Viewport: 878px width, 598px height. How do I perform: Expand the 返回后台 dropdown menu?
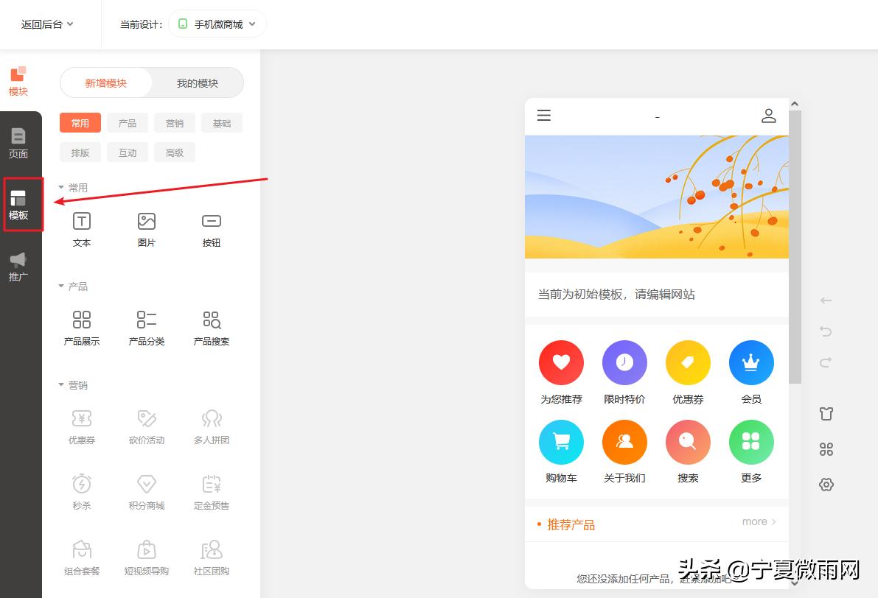click(46, 23)
